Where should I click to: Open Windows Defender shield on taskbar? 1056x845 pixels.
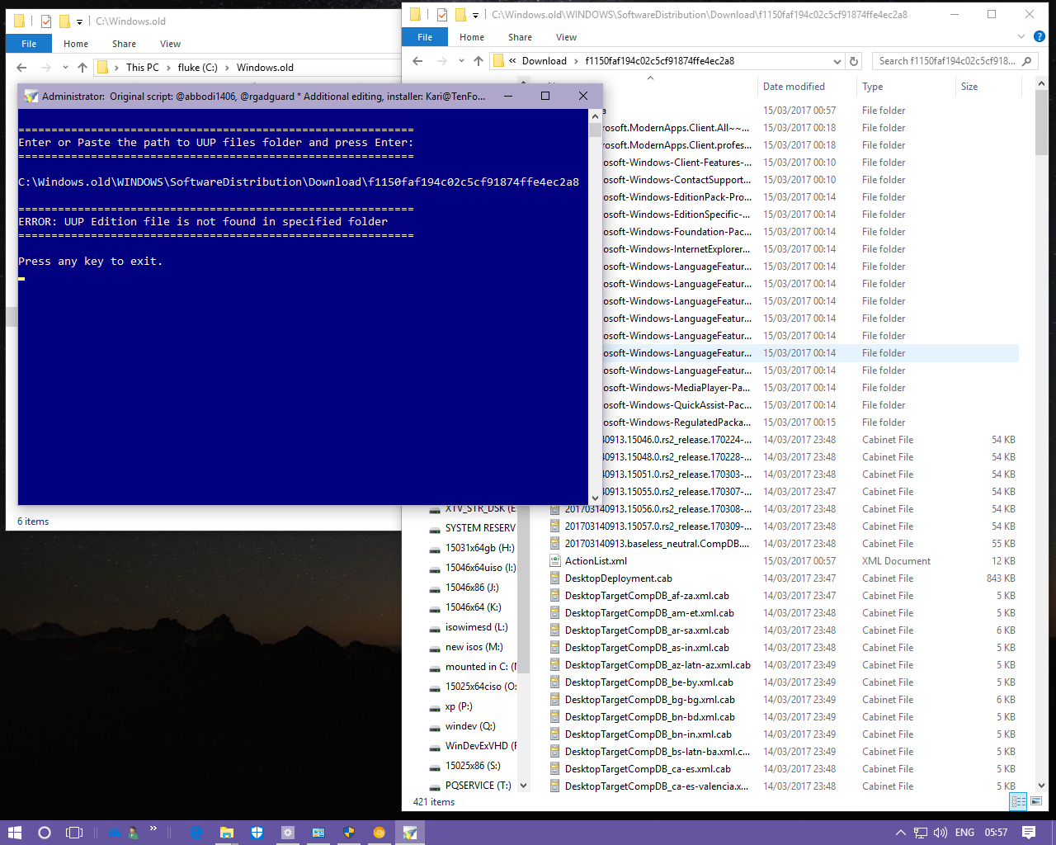(257, 833)
